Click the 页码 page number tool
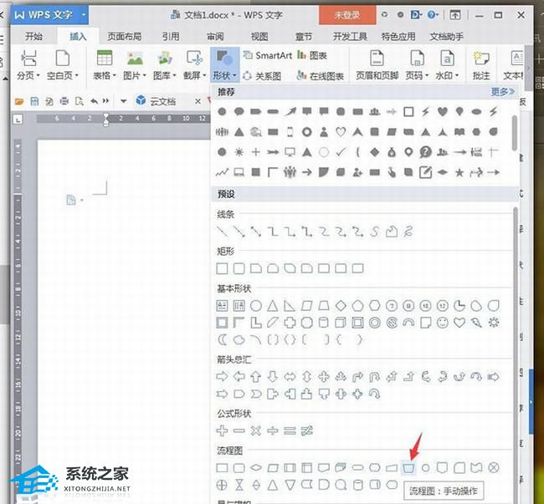The image size is (544, 504). tap(417, 65)
